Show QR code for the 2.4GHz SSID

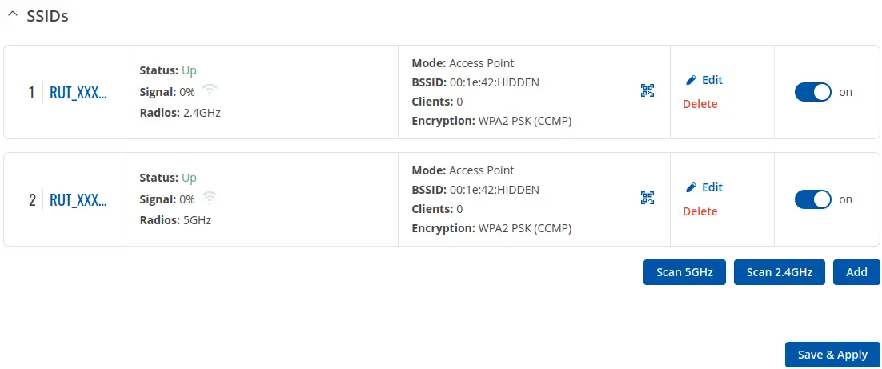tap(647, 90)
